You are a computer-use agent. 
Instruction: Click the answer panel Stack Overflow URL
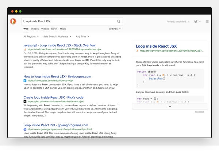pos(172,51)
